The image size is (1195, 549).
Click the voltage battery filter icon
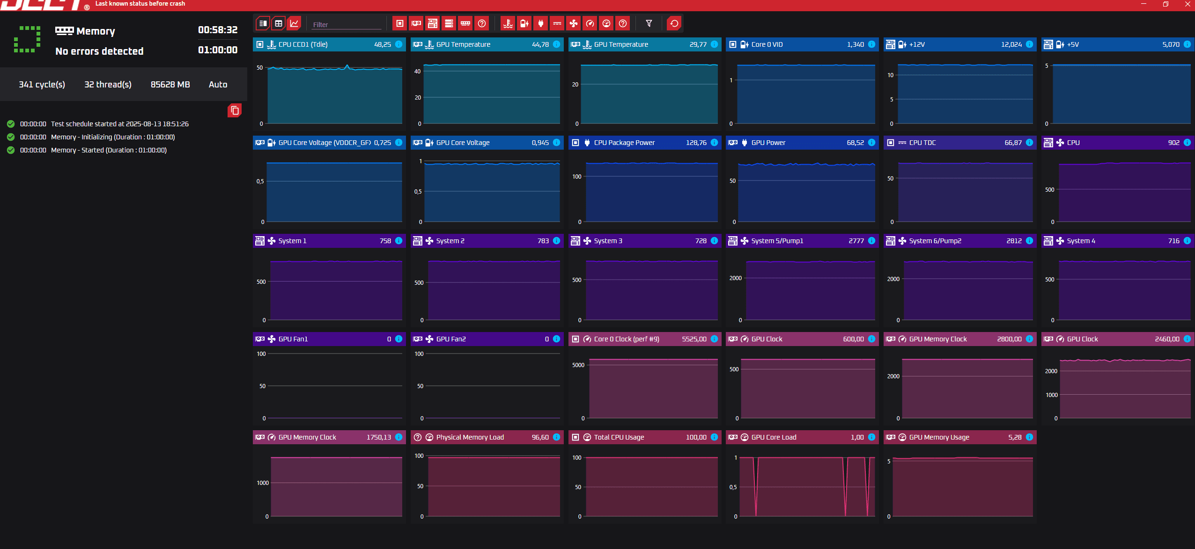[x=524, y=23]
